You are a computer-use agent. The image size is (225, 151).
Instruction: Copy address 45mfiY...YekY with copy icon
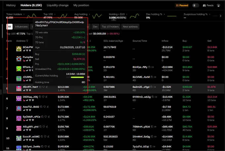40,87
